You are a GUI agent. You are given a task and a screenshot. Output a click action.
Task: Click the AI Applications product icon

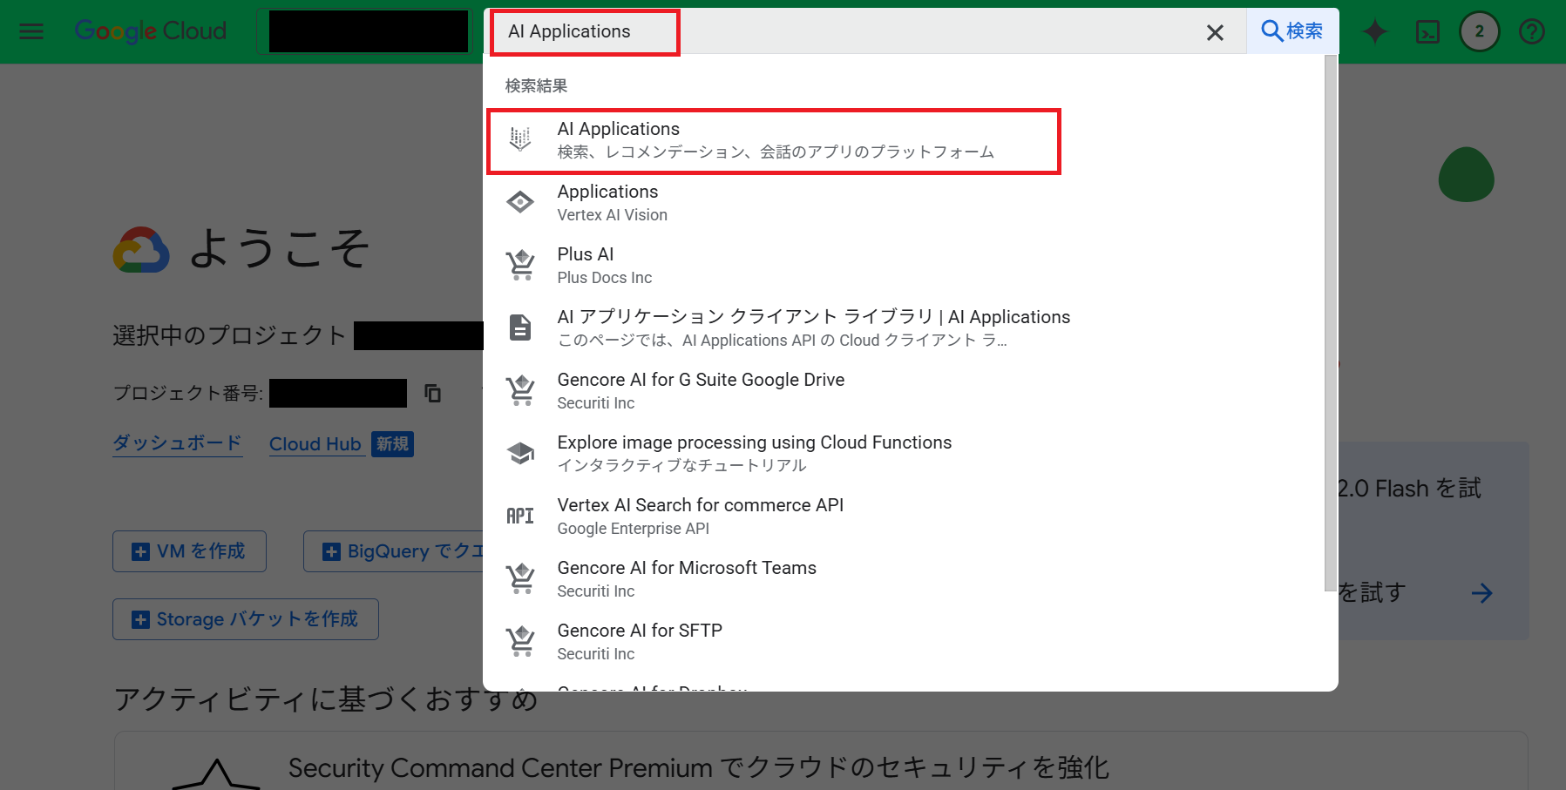coord(520,139)
